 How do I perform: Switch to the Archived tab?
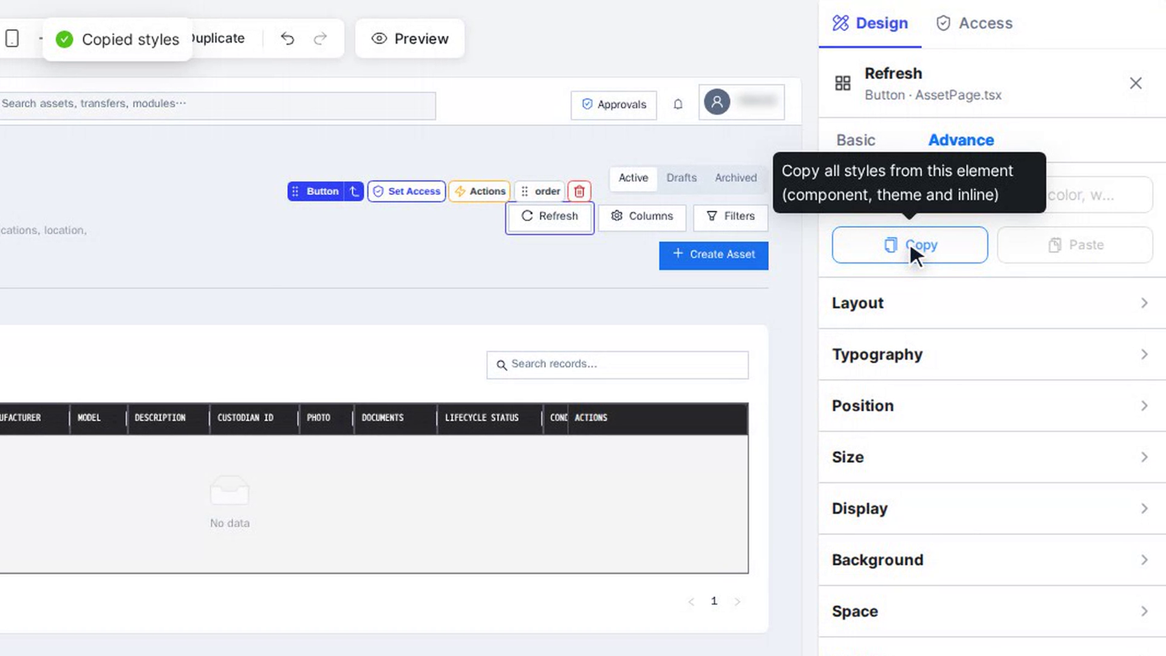[x=735, y=178]
